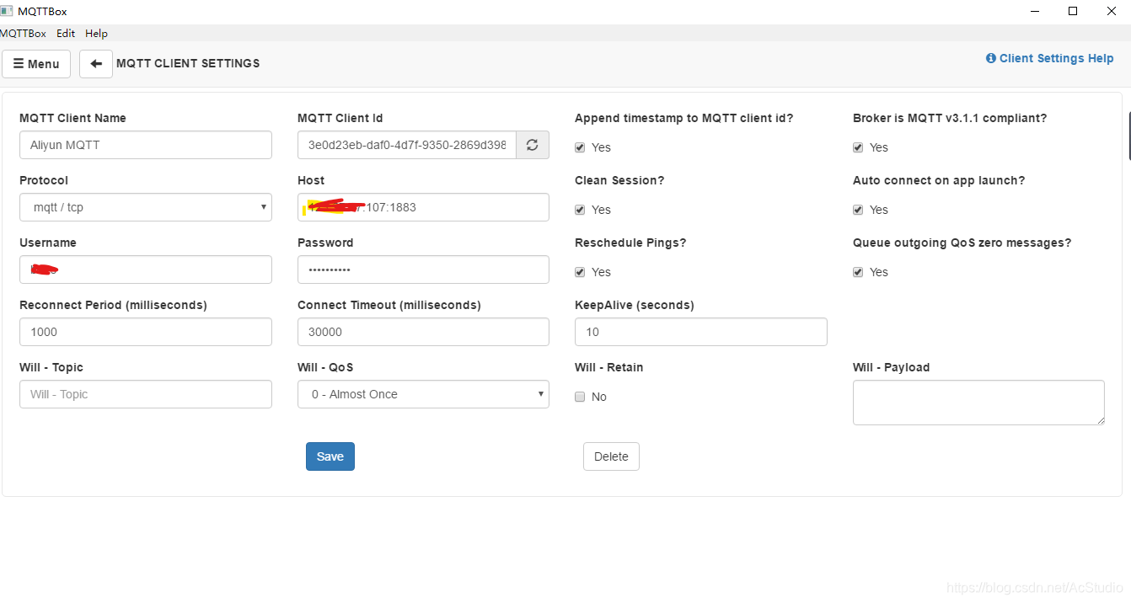Expand the Will - QoS dropdown
1131x603 pixels.
click(423, 394)
